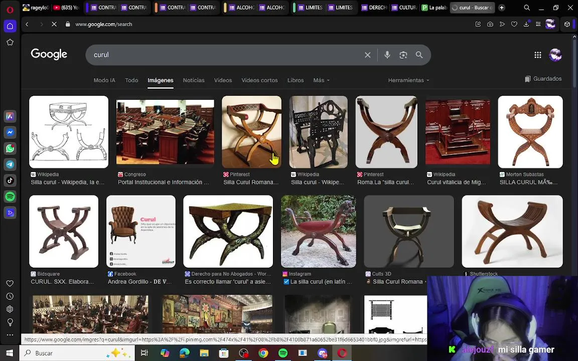Open Spotify in Opera sidebar
Viewport: 578px width, 361px height.
click(x=10, y=197)
